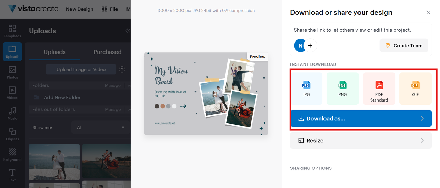Switch to the Purchased tab
The width and height of the screenshot is (440, 188).
(x=107, y=52)
